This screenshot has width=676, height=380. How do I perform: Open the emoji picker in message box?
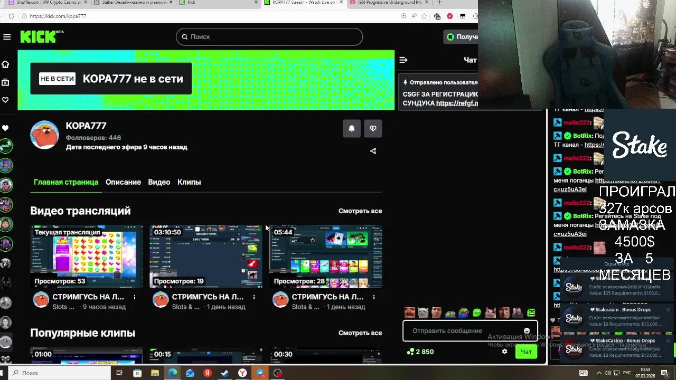527,331
